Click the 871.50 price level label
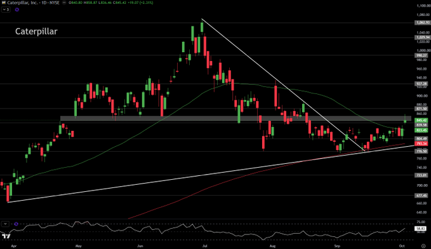This screenshot has height=249, width=431. point(421,109)
